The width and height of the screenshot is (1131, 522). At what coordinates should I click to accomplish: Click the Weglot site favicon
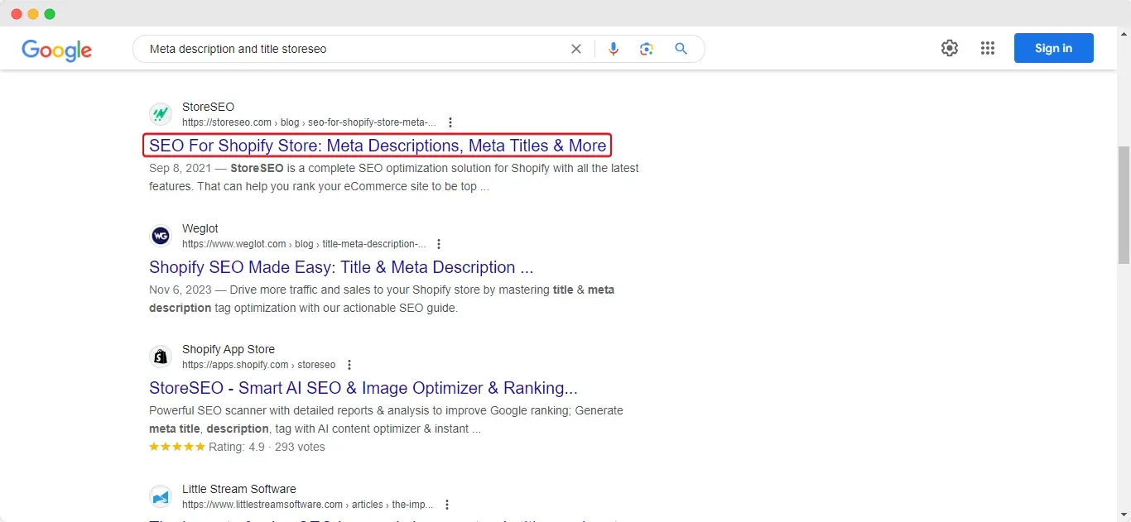pyautogui.click(x=161, y=236)
